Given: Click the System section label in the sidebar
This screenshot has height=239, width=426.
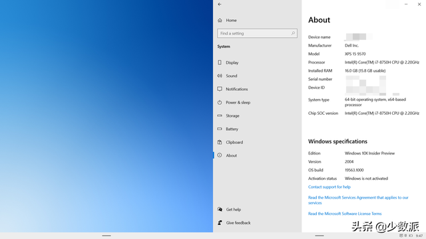Looking at the screenshot, I should tap(224, 46).
